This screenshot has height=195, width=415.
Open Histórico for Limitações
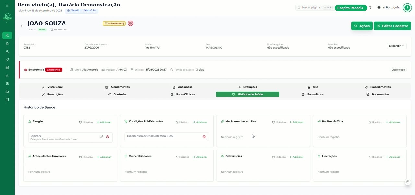375,157
